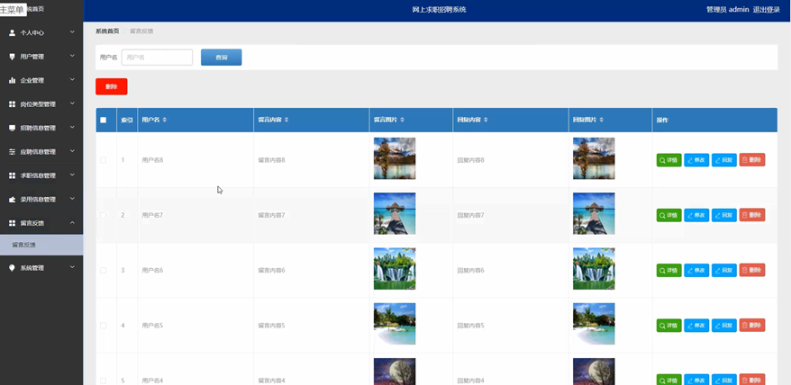
Task: Click the 企业管理 bar chart icon
Action: (x=12, y=81)
